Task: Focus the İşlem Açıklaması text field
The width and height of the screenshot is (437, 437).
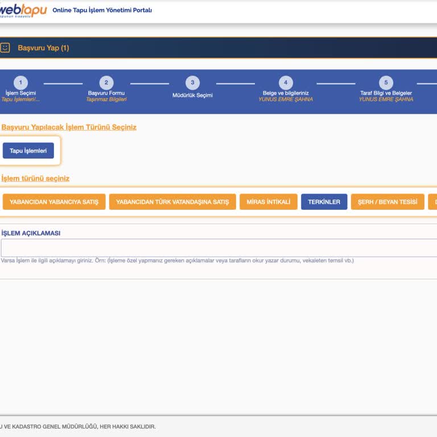Action: (218, 248)
